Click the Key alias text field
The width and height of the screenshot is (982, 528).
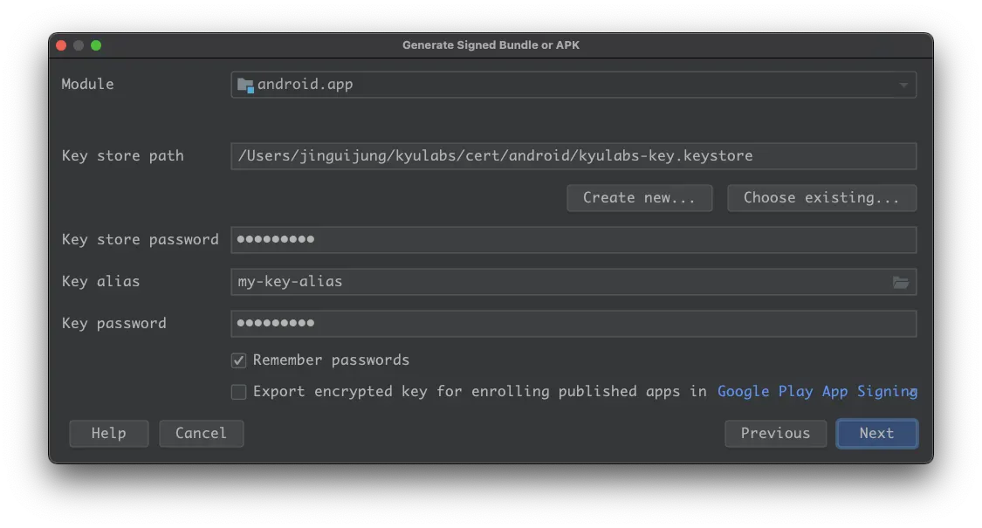(559, 282)
